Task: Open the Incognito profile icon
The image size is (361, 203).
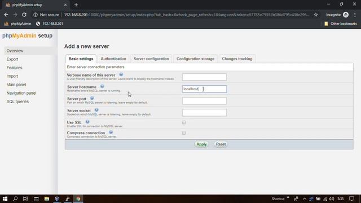Action: [x=346, y=15]
